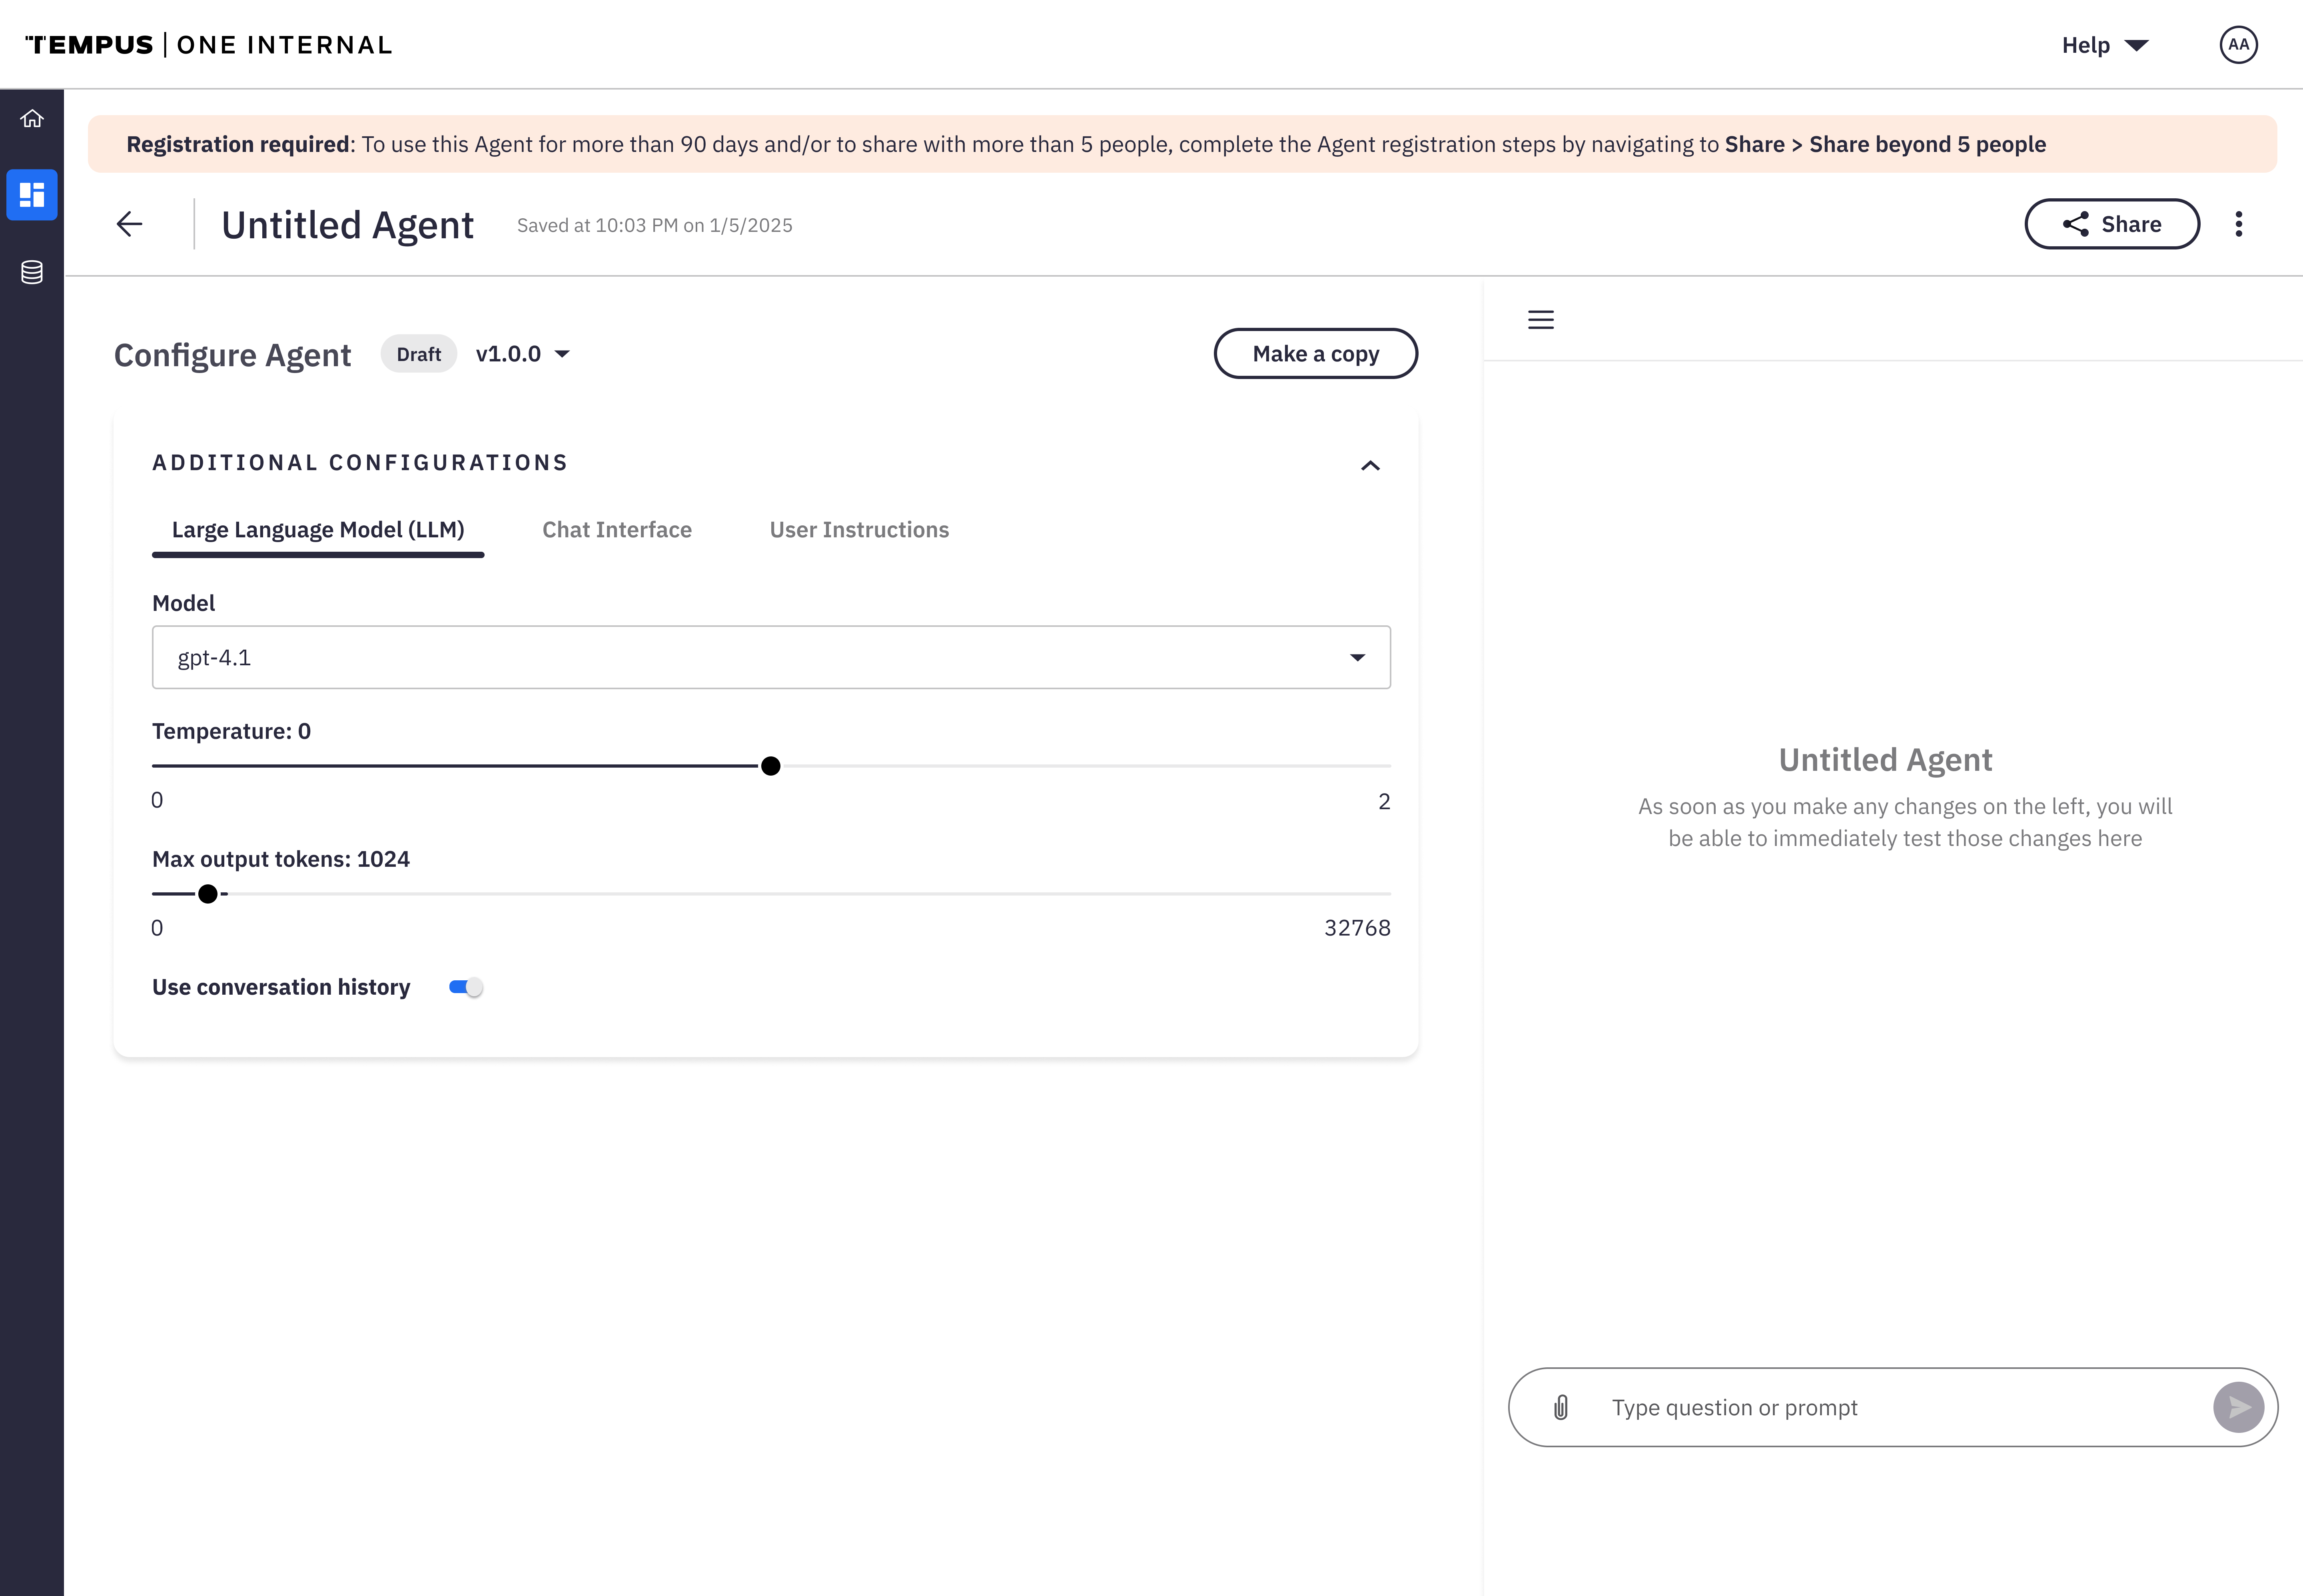
Task: Open the hamburger menu in chat panel
Action: point(1540,320)
